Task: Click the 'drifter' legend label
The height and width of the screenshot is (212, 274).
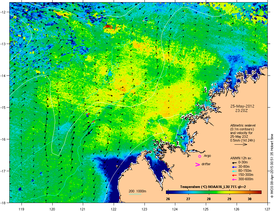Action: (x=206, y=164)
